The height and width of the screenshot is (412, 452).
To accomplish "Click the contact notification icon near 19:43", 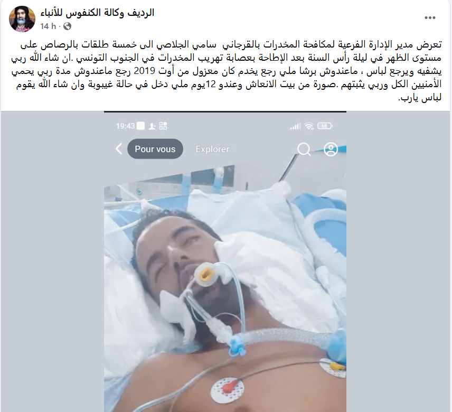I will point(152,126).
